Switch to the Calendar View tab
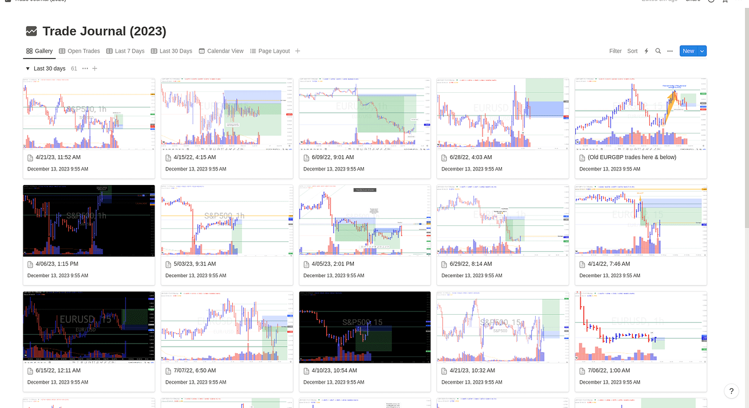The width and height of the screenshot is (749, 408). [x=221, y=51]
